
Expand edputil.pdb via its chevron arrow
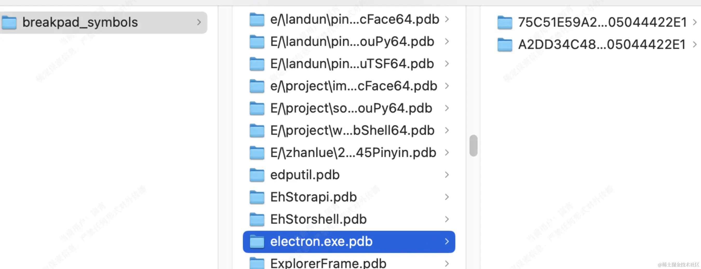(x=447, y=175)
